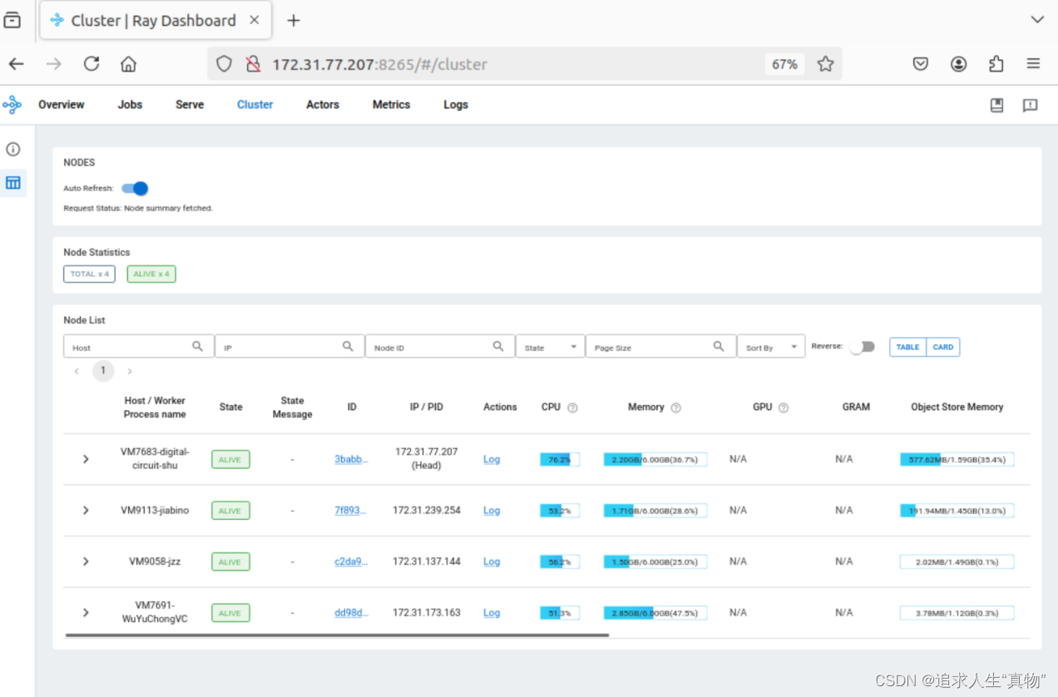1058x697 pixels.
Task: Open Log link for 172.31.173.163
Action: pos(492,613)
